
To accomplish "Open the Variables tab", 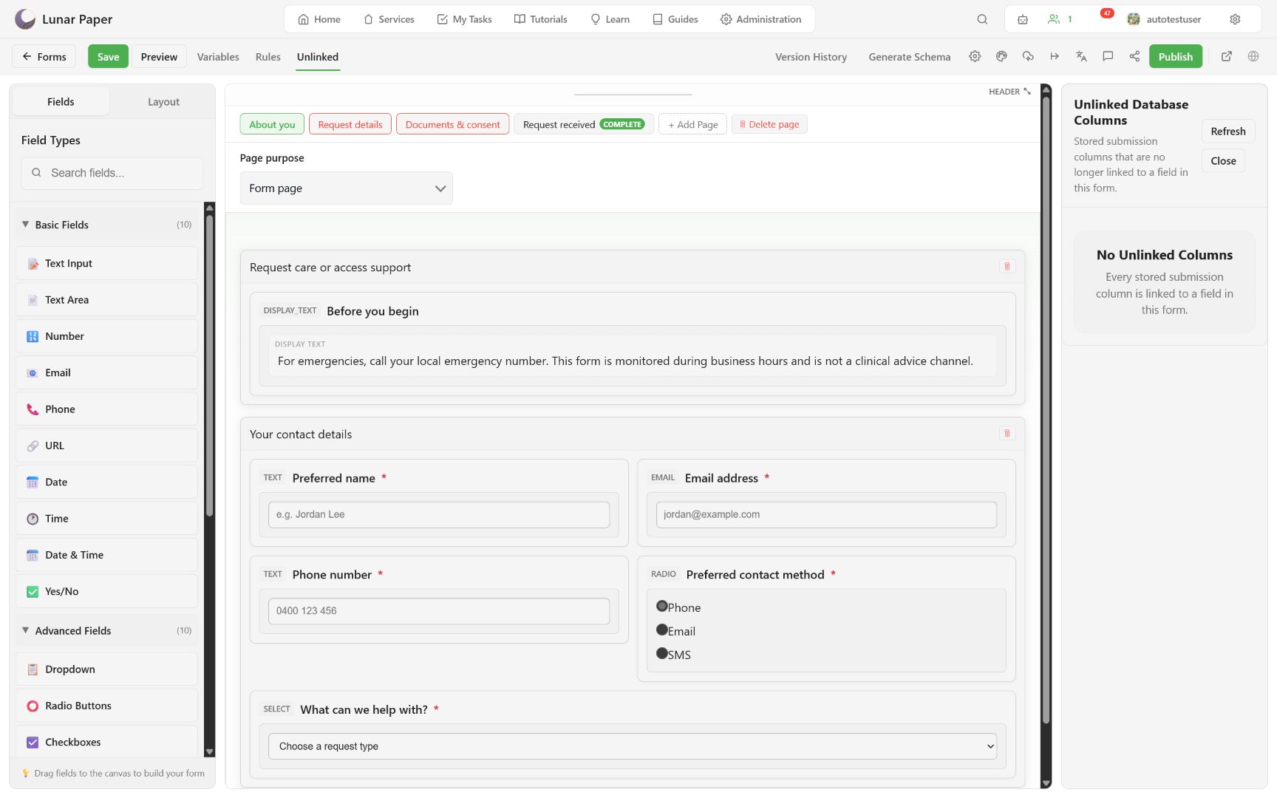I will 218,57.
